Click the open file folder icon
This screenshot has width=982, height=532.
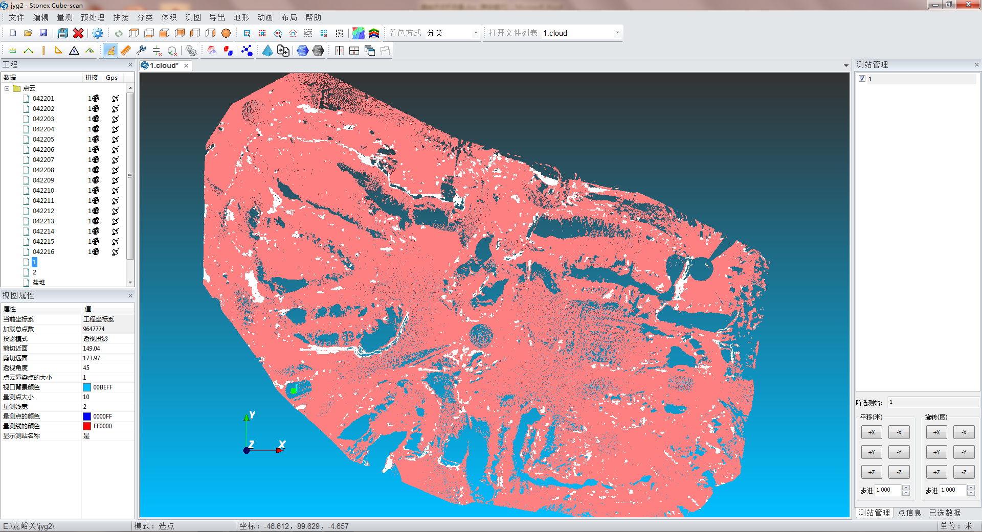[28, 33]
